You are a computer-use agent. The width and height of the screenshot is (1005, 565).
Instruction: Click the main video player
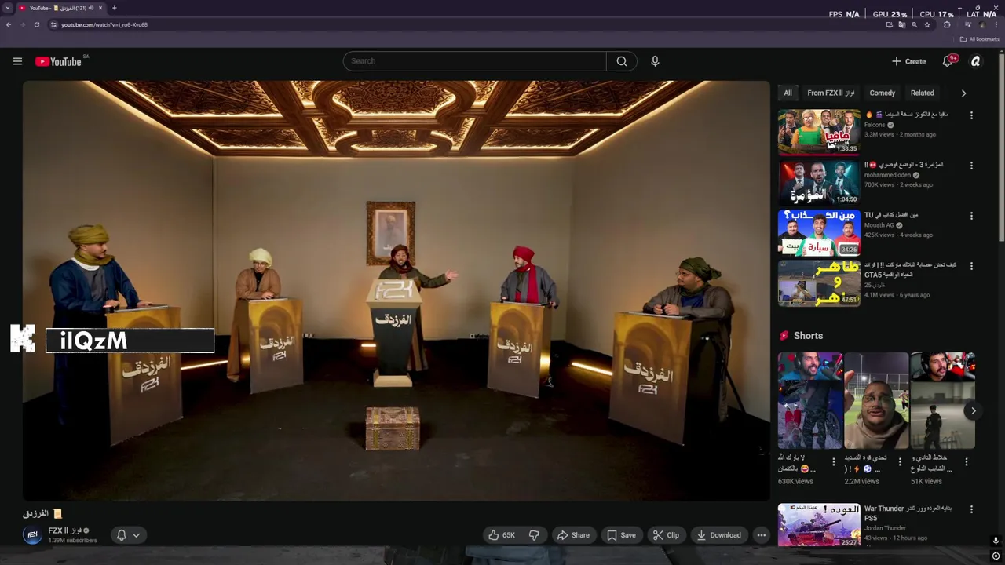(397, 290)
